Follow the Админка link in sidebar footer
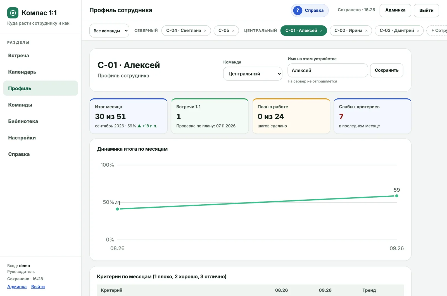 point(17,286)
